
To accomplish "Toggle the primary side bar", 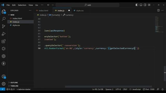I will [x=137, y=5].
